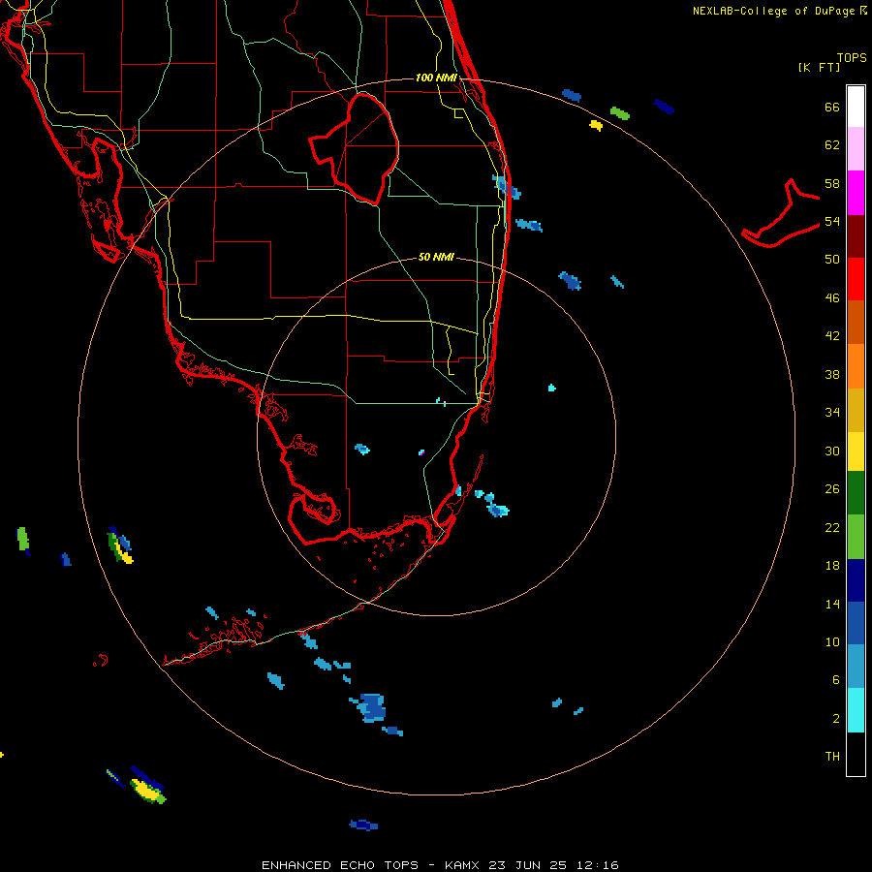Select the 10 legend label

coord(832,641)
